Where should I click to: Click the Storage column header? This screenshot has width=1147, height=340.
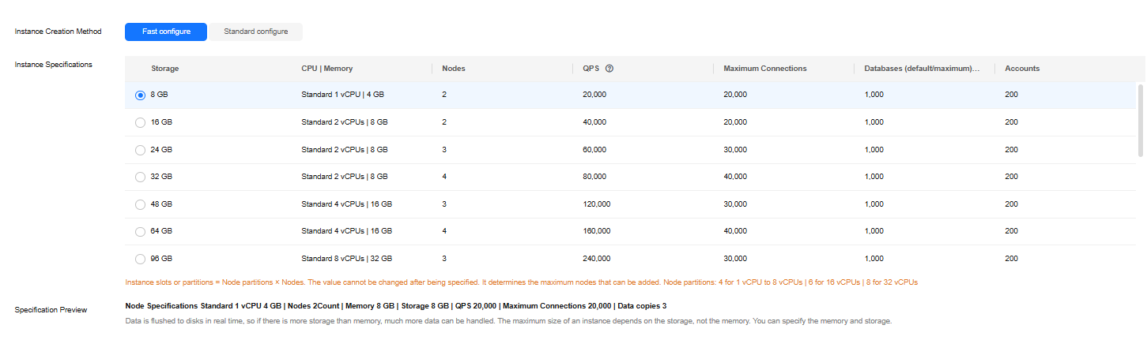(164, 69)
